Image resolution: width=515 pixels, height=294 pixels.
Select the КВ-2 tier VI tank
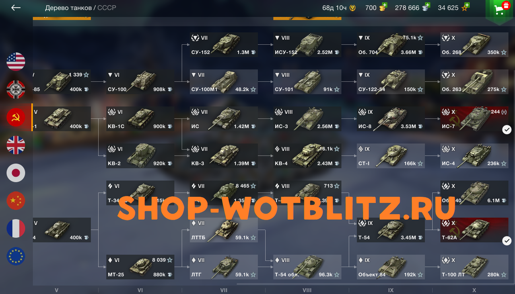(140, 156)
